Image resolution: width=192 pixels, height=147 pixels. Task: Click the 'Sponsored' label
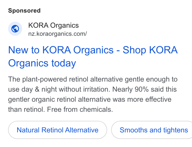tap(24, 11)
